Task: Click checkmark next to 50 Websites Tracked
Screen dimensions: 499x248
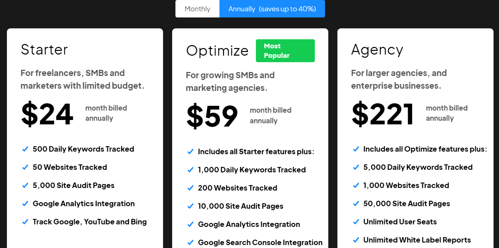Action: pos(25,167)
